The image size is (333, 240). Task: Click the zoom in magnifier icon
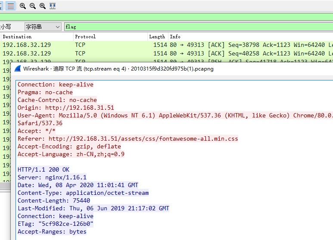[23, 6]
